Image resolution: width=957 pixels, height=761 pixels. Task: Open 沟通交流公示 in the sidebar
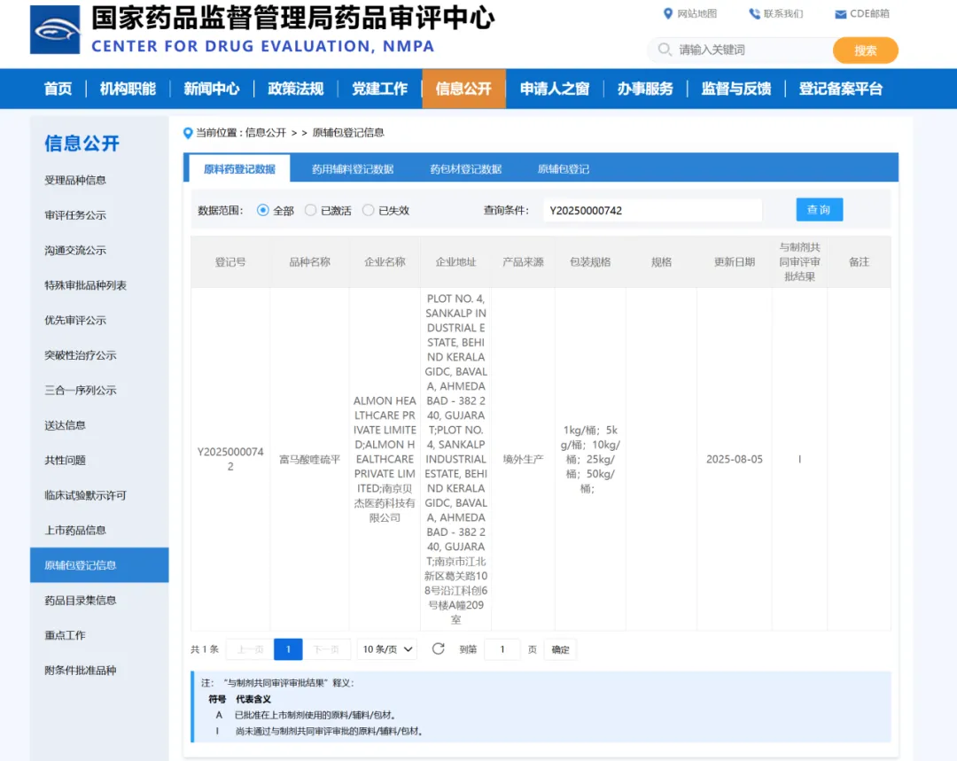(x=75, y=250)
